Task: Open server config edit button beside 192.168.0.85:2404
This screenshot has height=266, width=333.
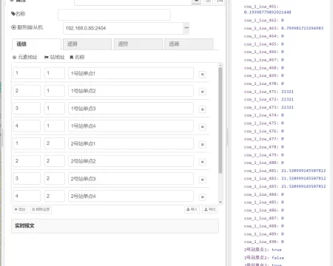Action: click(186, 28)
